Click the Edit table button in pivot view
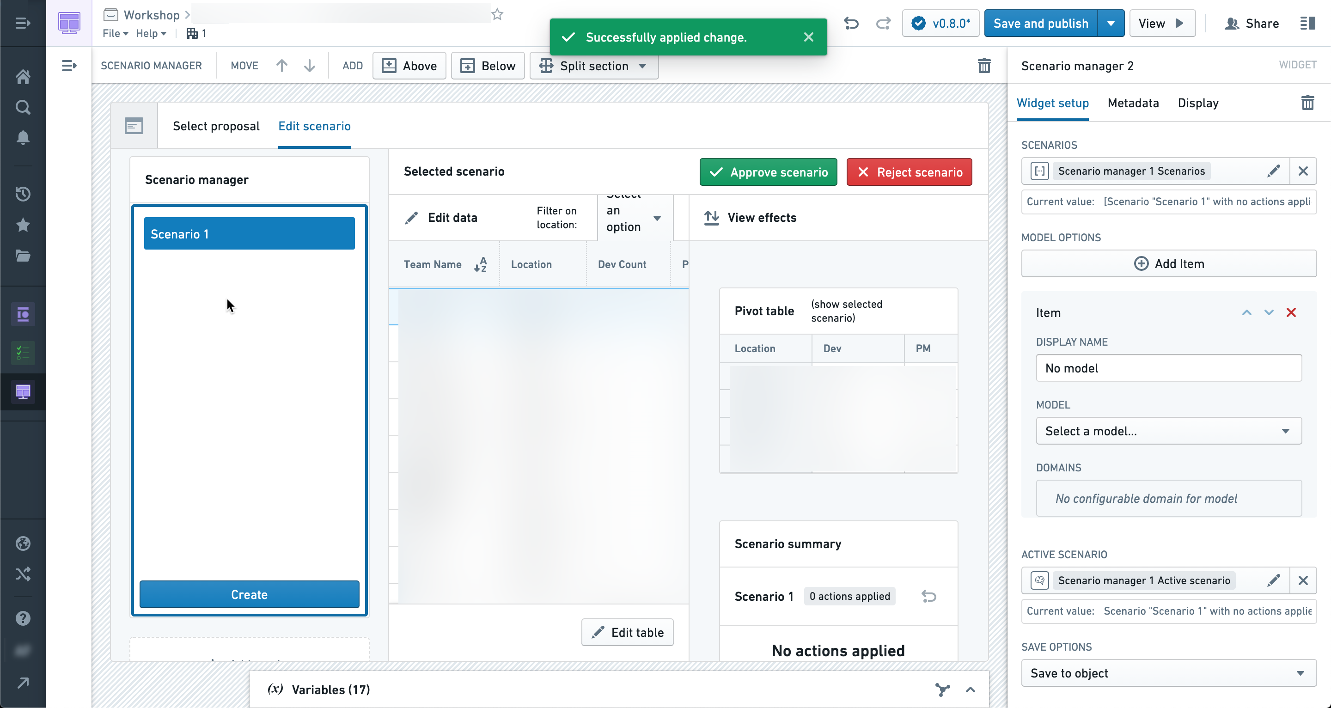 [628, 632]
